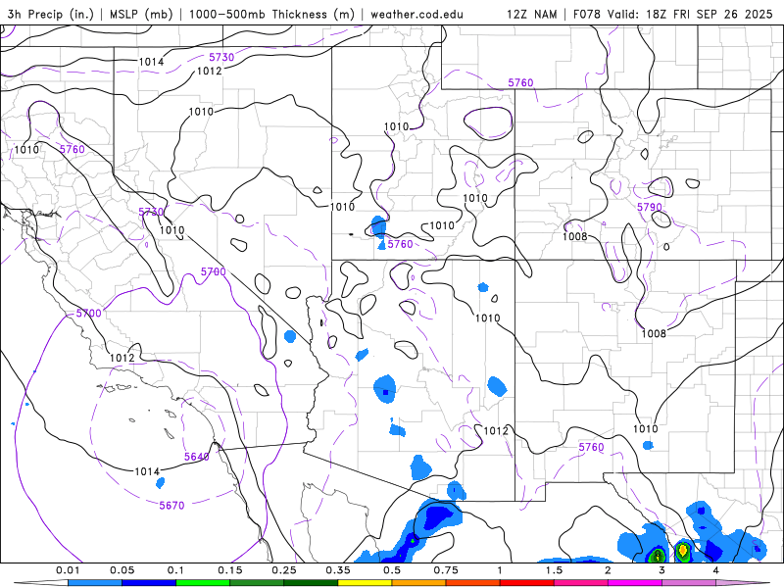Select the 'F078 Valid: 18Z FRI SEP 26 2025' text

coord(673,14)
